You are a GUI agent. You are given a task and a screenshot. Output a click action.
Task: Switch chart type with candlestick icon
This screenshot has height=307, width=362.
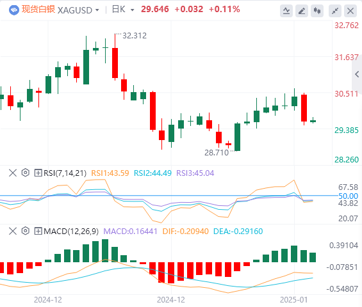317,11
